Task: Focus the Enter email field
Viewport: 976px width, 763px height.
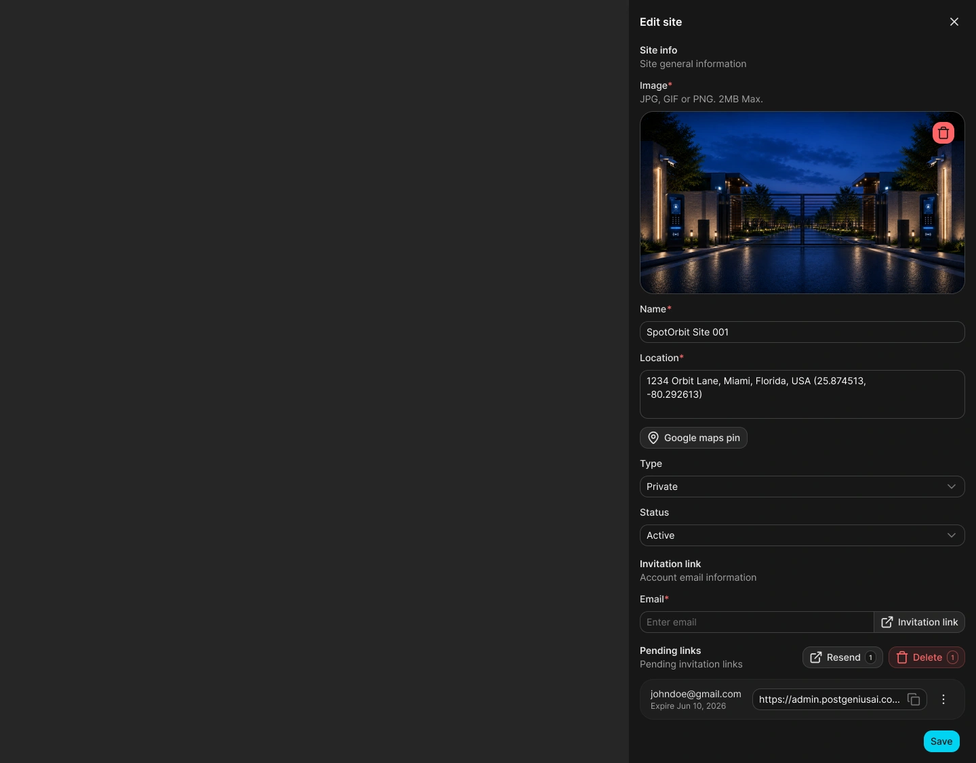Action: pyautogui.click(x=756, y=622)
